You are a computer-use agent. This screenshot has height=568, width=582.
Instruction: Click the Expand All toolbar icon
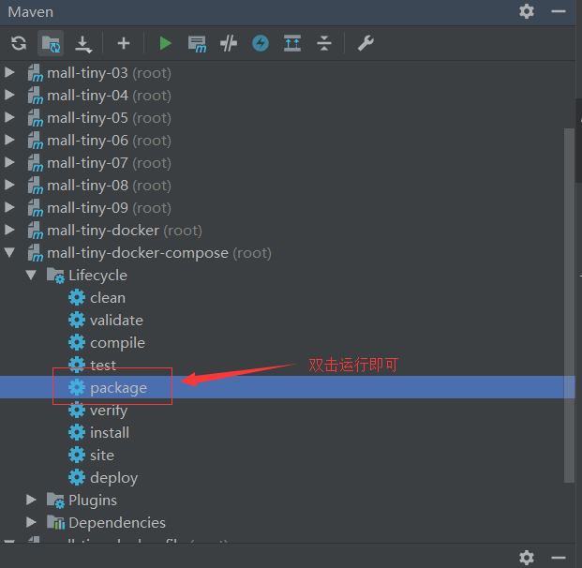pyautogui.click(x=292, y=43)
